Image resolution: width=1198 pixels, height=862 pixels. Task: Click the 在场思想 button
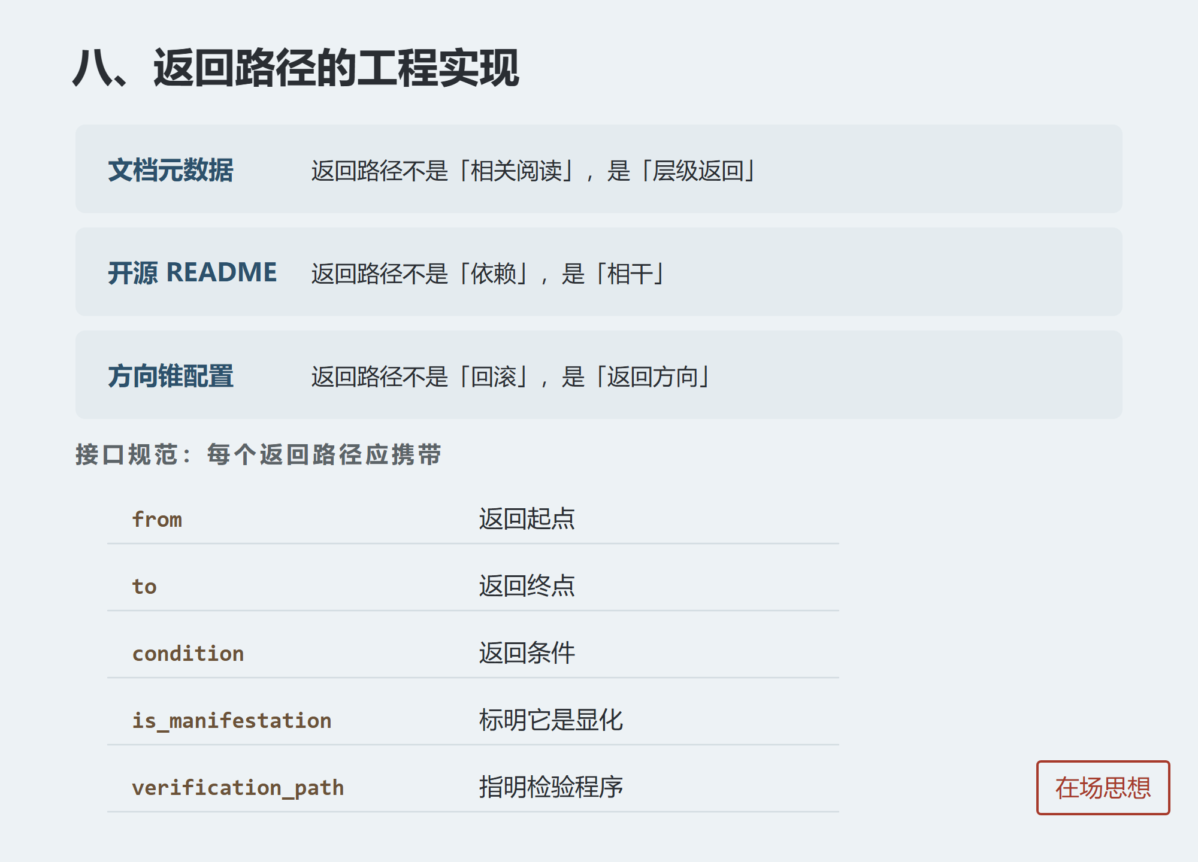[1103, 788]
